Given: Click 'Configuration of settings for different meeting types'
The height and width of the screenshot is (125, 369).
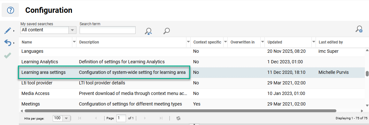Looking at the screenshot, I should [x=130, y=104].
